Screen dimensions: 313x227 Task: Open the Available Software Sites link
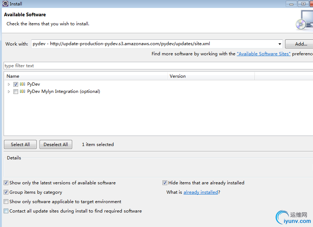tap(263, 54)
